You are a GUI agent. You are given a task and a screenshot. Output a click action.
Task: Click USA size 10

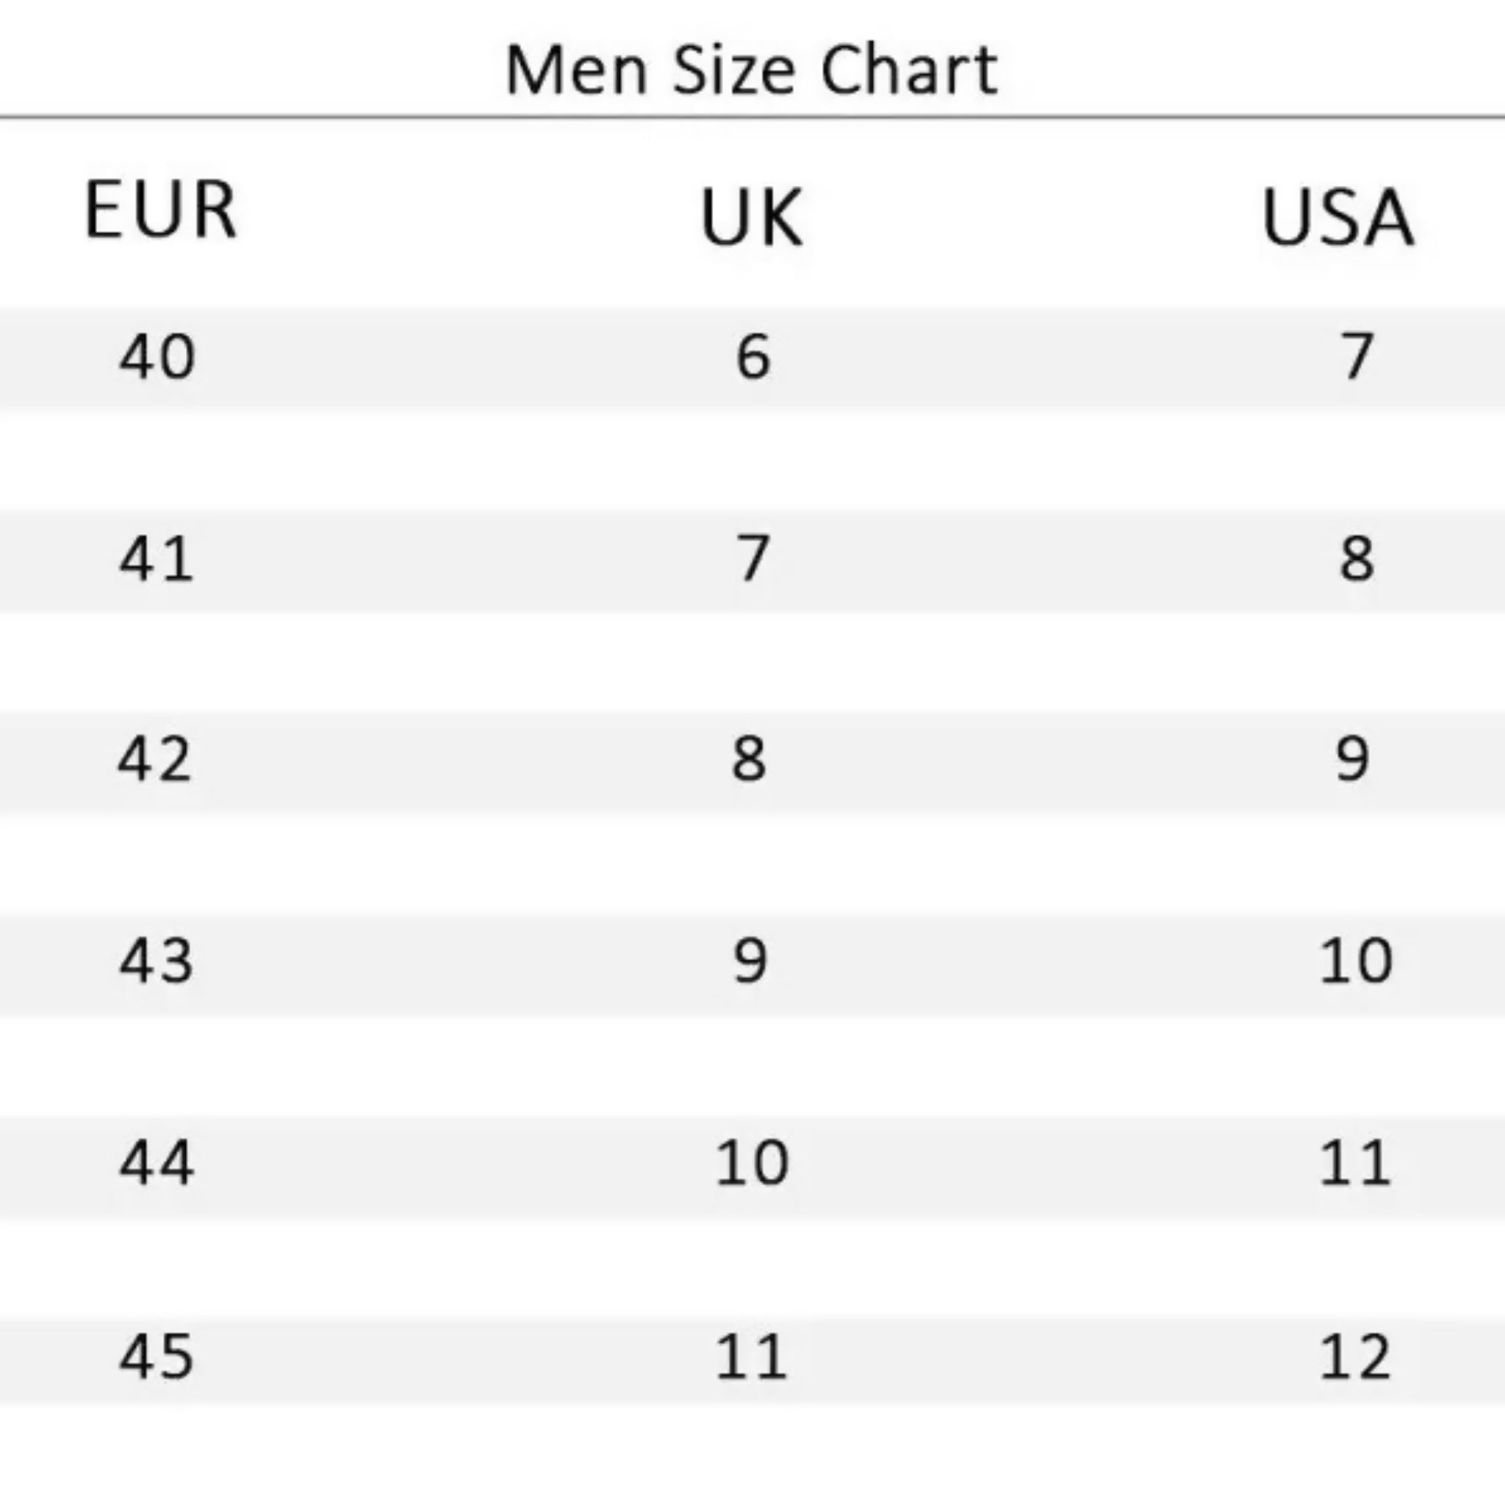point(1355,960)
